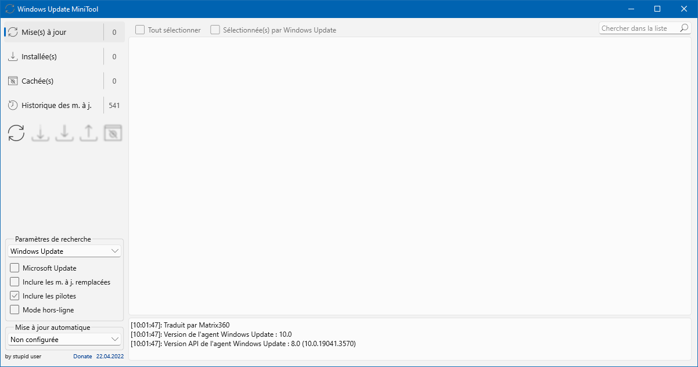
Task: Click the by stupid user label
Action: pyautogui.click(x=23, y=357)
